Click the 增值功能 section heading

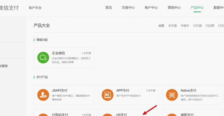point(42,40)
